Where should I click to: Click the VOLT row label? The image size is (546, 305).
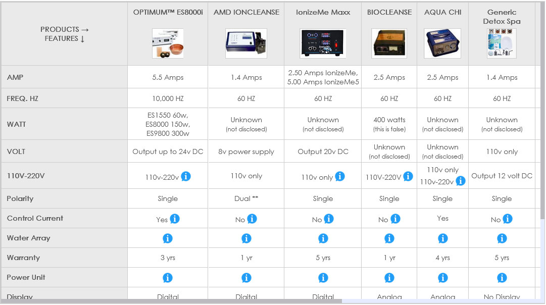tap(16, 151)
